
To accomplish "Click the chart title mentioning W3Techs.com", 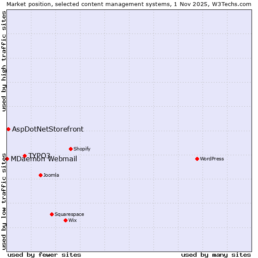I will [x=129, y=4].
